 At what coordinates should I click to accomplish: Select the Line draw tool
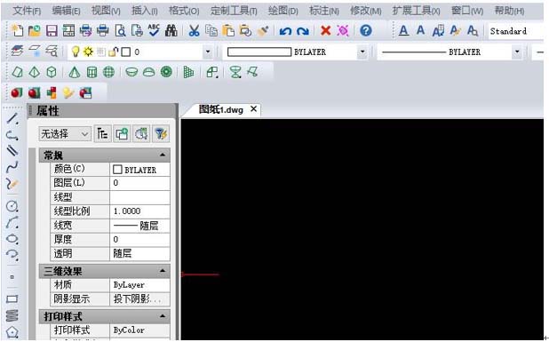[x=12, y=118]
